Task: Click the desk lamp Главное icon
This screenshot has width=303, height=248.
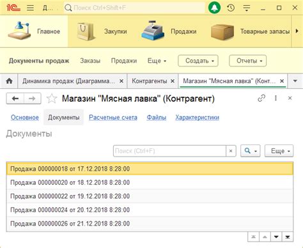Action: click(19, 31)
